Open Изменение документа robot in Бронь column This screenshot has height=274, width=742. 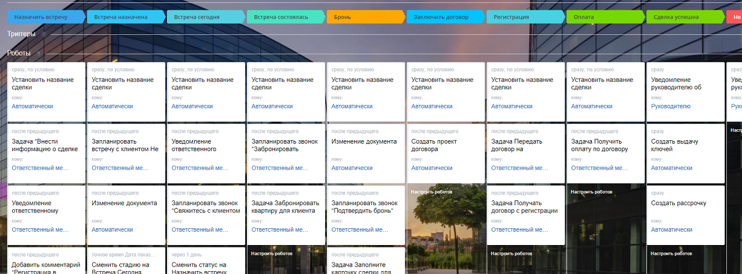pyautogui.click(x=364, y=142)
